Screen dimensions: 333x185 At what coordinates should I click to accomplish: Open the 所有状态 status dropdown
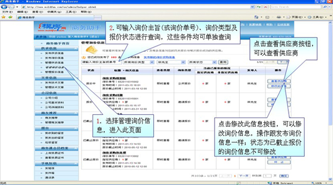(x=202, y=62)
